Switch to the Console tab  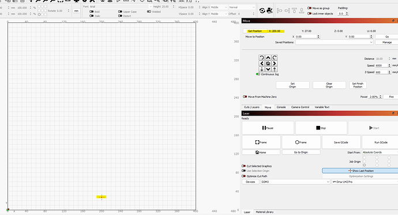(x=281, y=107)
